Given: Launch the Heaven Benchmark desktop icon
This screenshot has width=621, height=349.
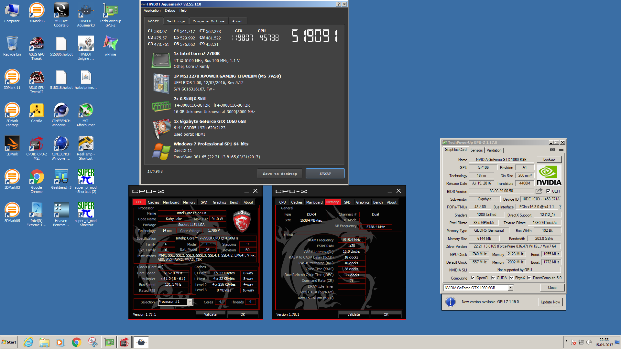Looking at the screenshot, I should (x=61, y=215).
